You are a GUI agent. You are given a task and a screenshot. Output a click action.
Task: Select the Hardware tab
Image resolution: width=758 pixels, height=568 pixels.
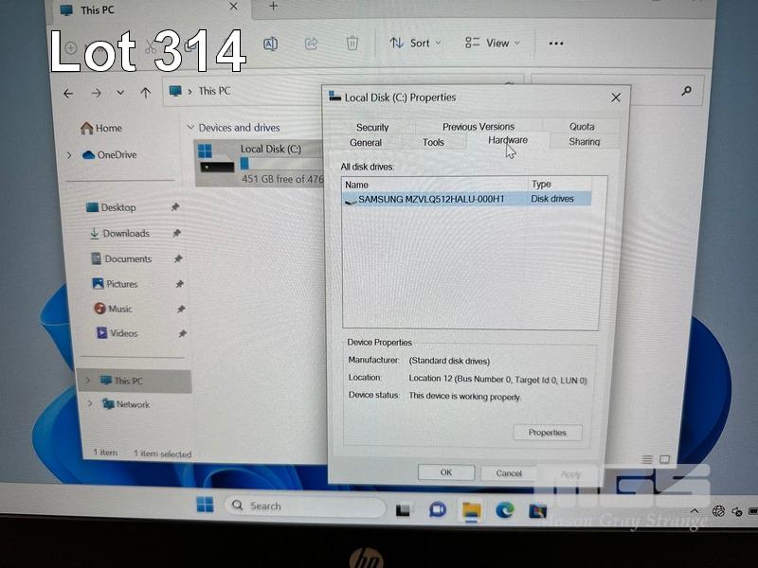tap(508, 140)
